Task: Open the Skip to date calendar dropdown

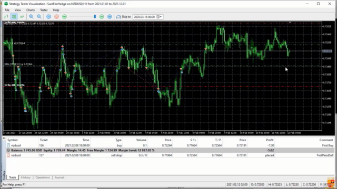Action: (x=160, y=17)
